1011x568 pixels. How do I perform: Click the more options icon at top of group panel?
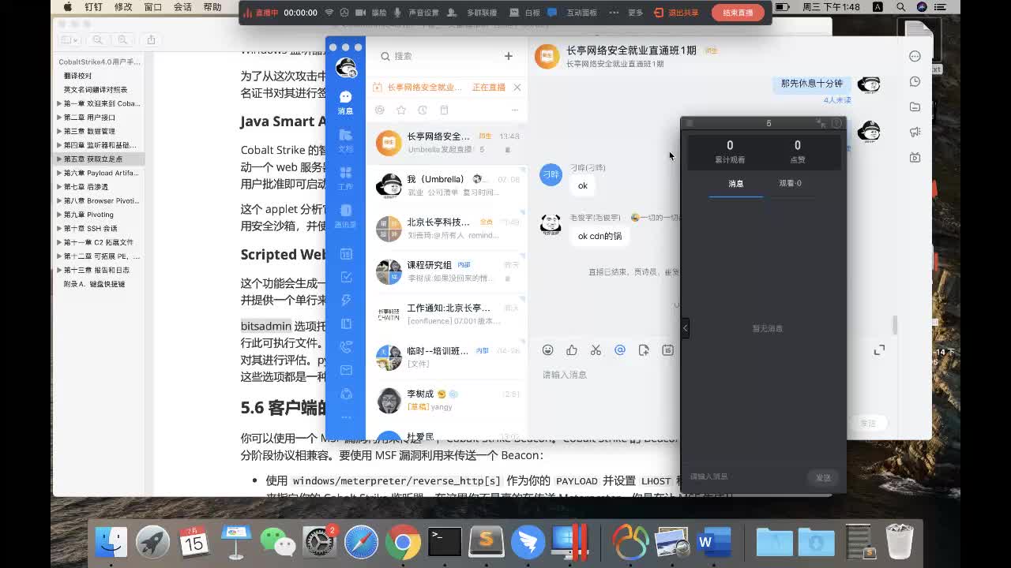click(x=915, y=56)
